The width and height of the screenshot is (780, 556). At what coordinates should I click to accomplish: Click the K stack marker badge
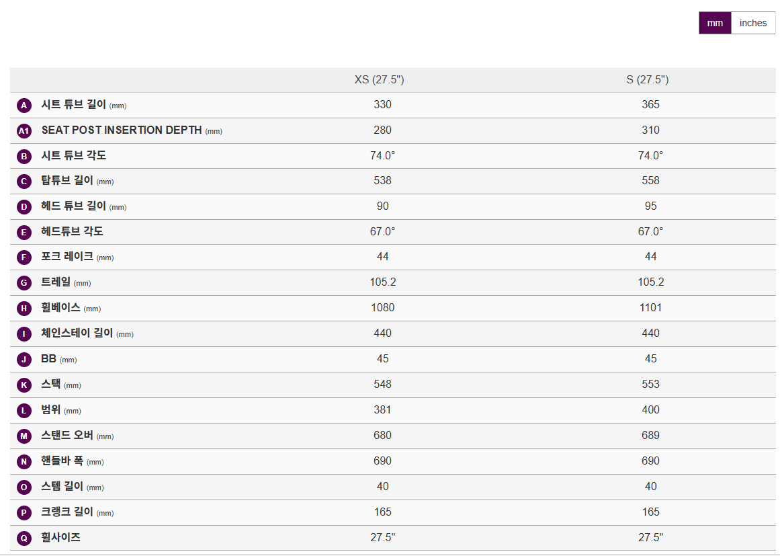[x=24, y=385]
